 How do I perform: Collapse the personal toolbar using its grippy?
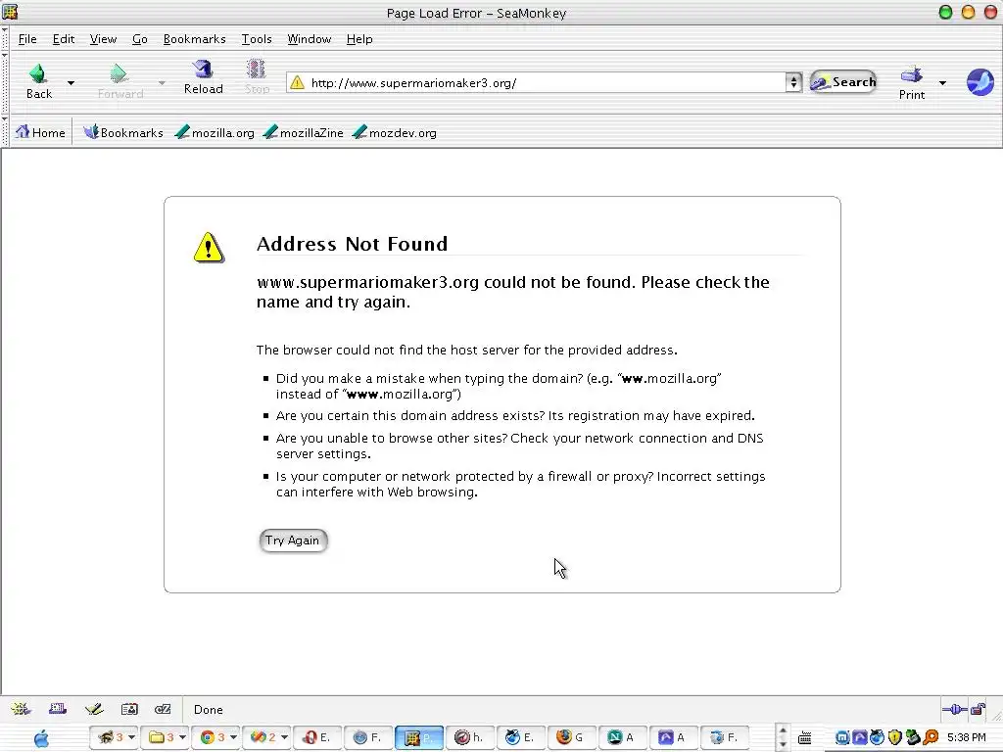pos(5,132)
